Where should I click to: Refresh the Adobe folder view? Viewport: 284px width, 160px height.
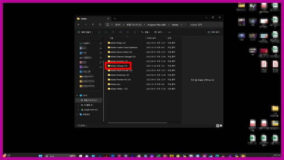(100, 25)
